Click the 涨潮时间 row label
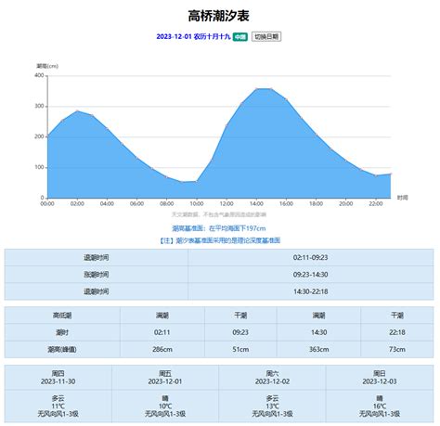440x426 pixels. 97,275
